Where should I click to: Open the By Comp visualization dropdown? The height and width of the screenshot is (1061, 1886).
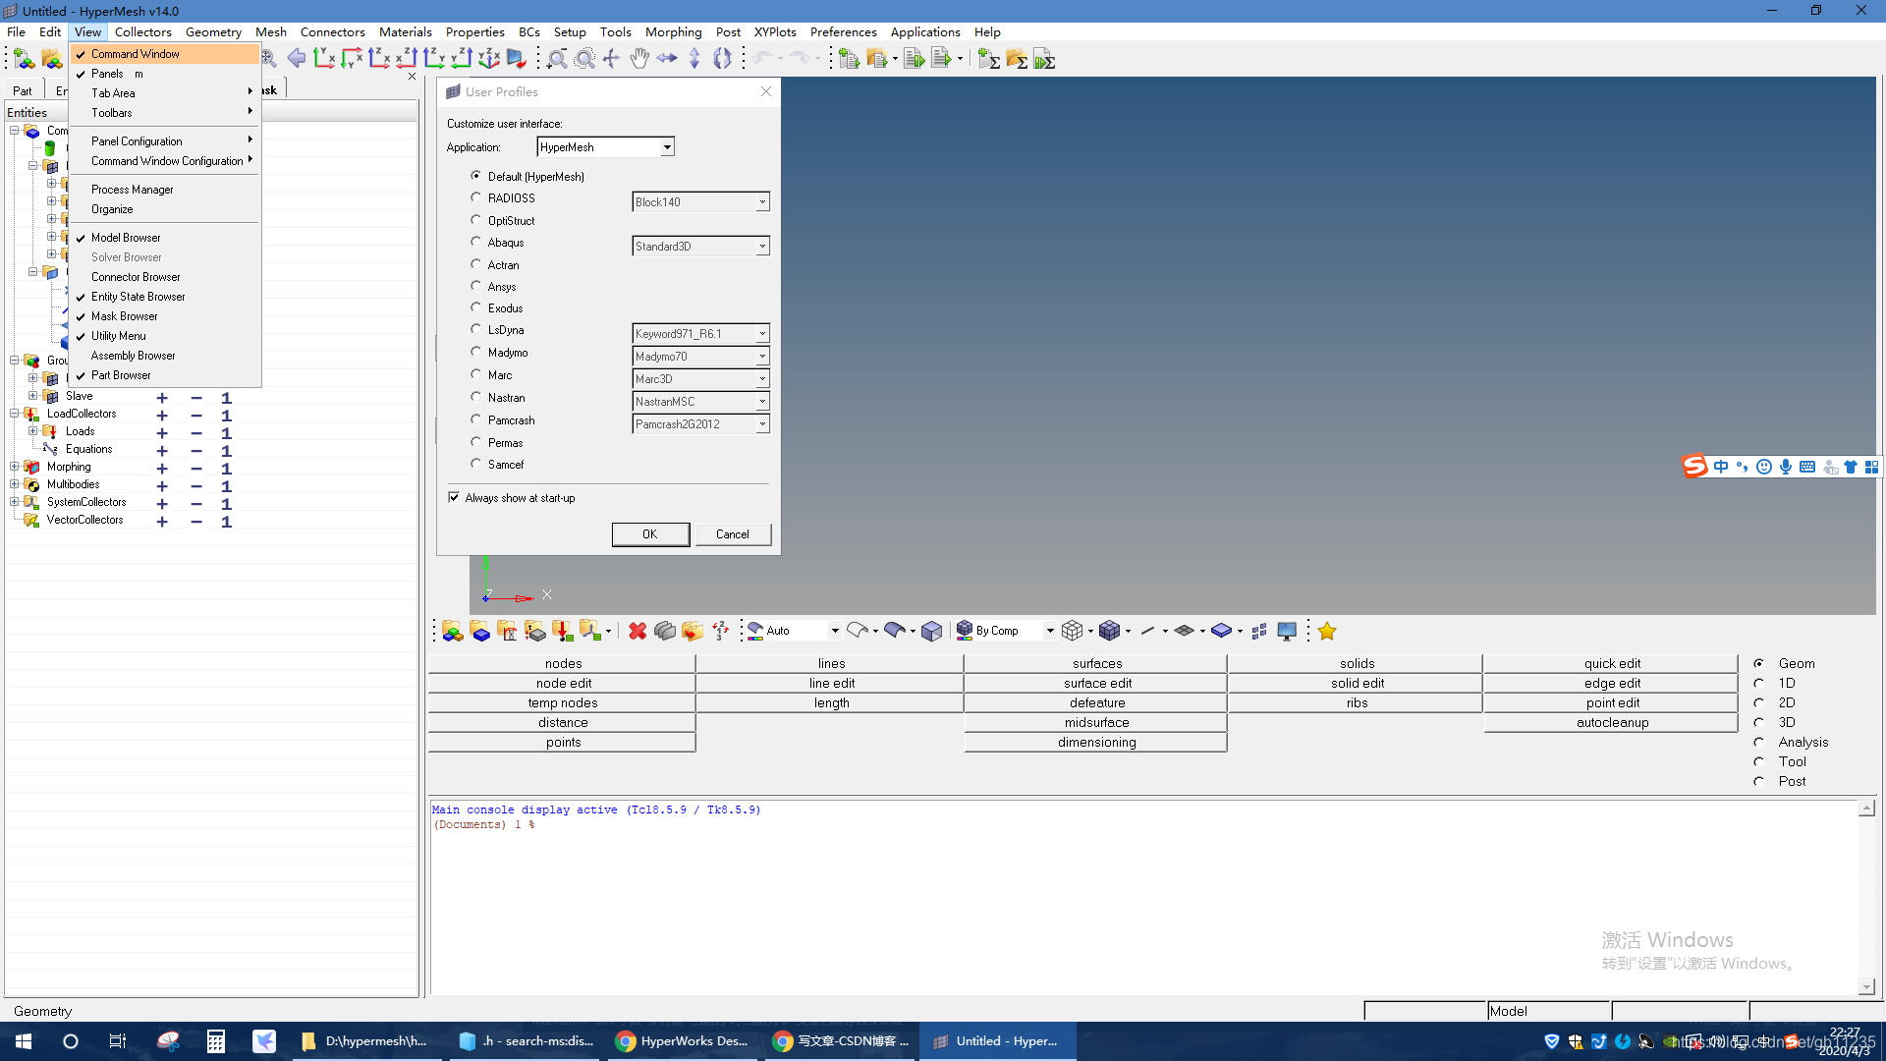tap(1050, 631)
